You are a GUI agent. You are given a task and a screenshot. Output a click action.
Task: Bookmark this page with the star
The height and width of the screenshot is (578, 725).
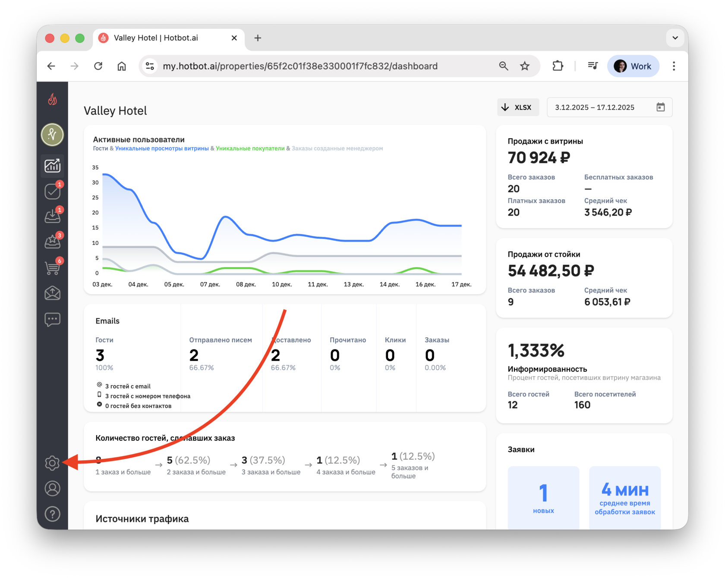[524, 66]
